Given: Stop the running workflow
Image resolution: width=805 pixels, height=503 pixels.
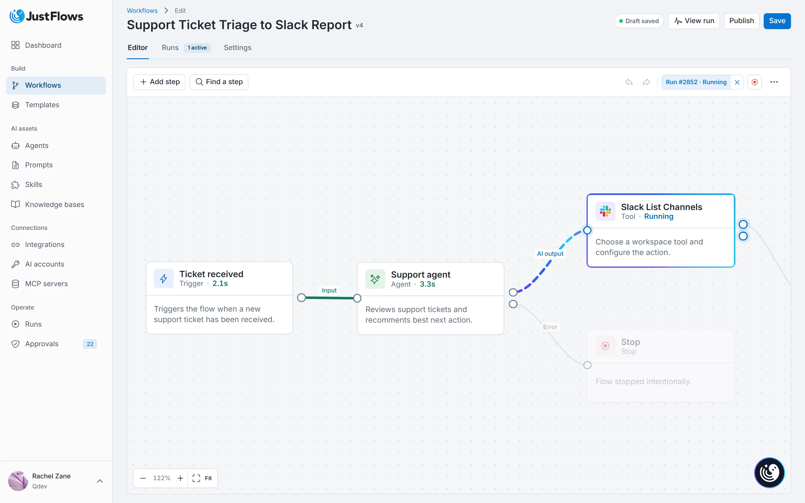Looking at the screenshot, I should (x=755, y=82).
